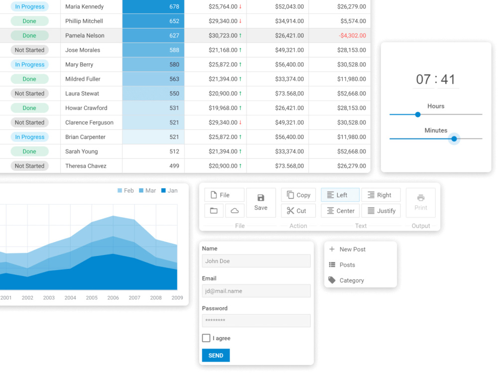
Task: Toggle the Jan legend swatch
Action: (x=163, y=190)
